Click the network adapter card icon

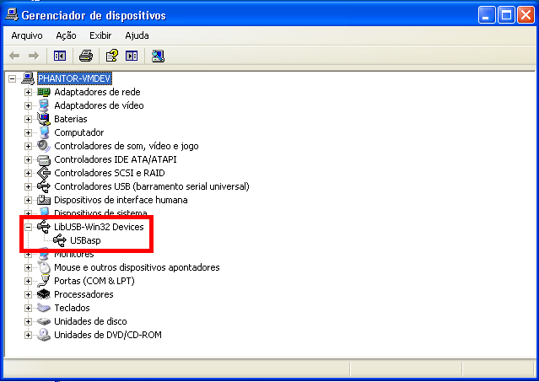[x=44, y=92]
